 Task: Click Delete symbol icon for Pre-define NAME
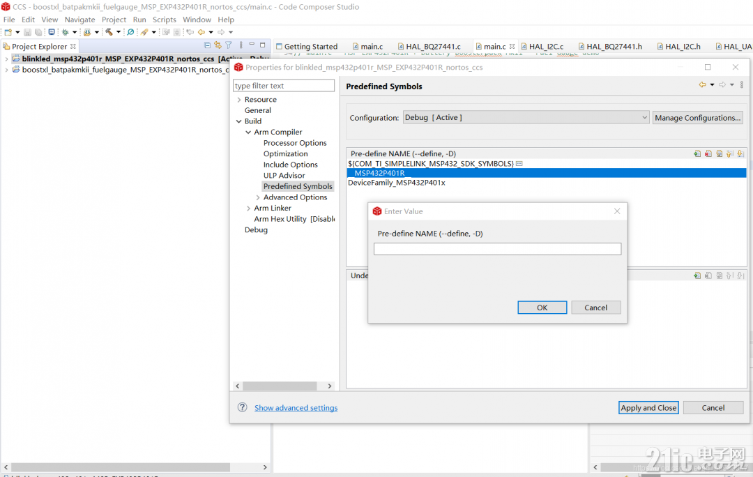point(708,153)
